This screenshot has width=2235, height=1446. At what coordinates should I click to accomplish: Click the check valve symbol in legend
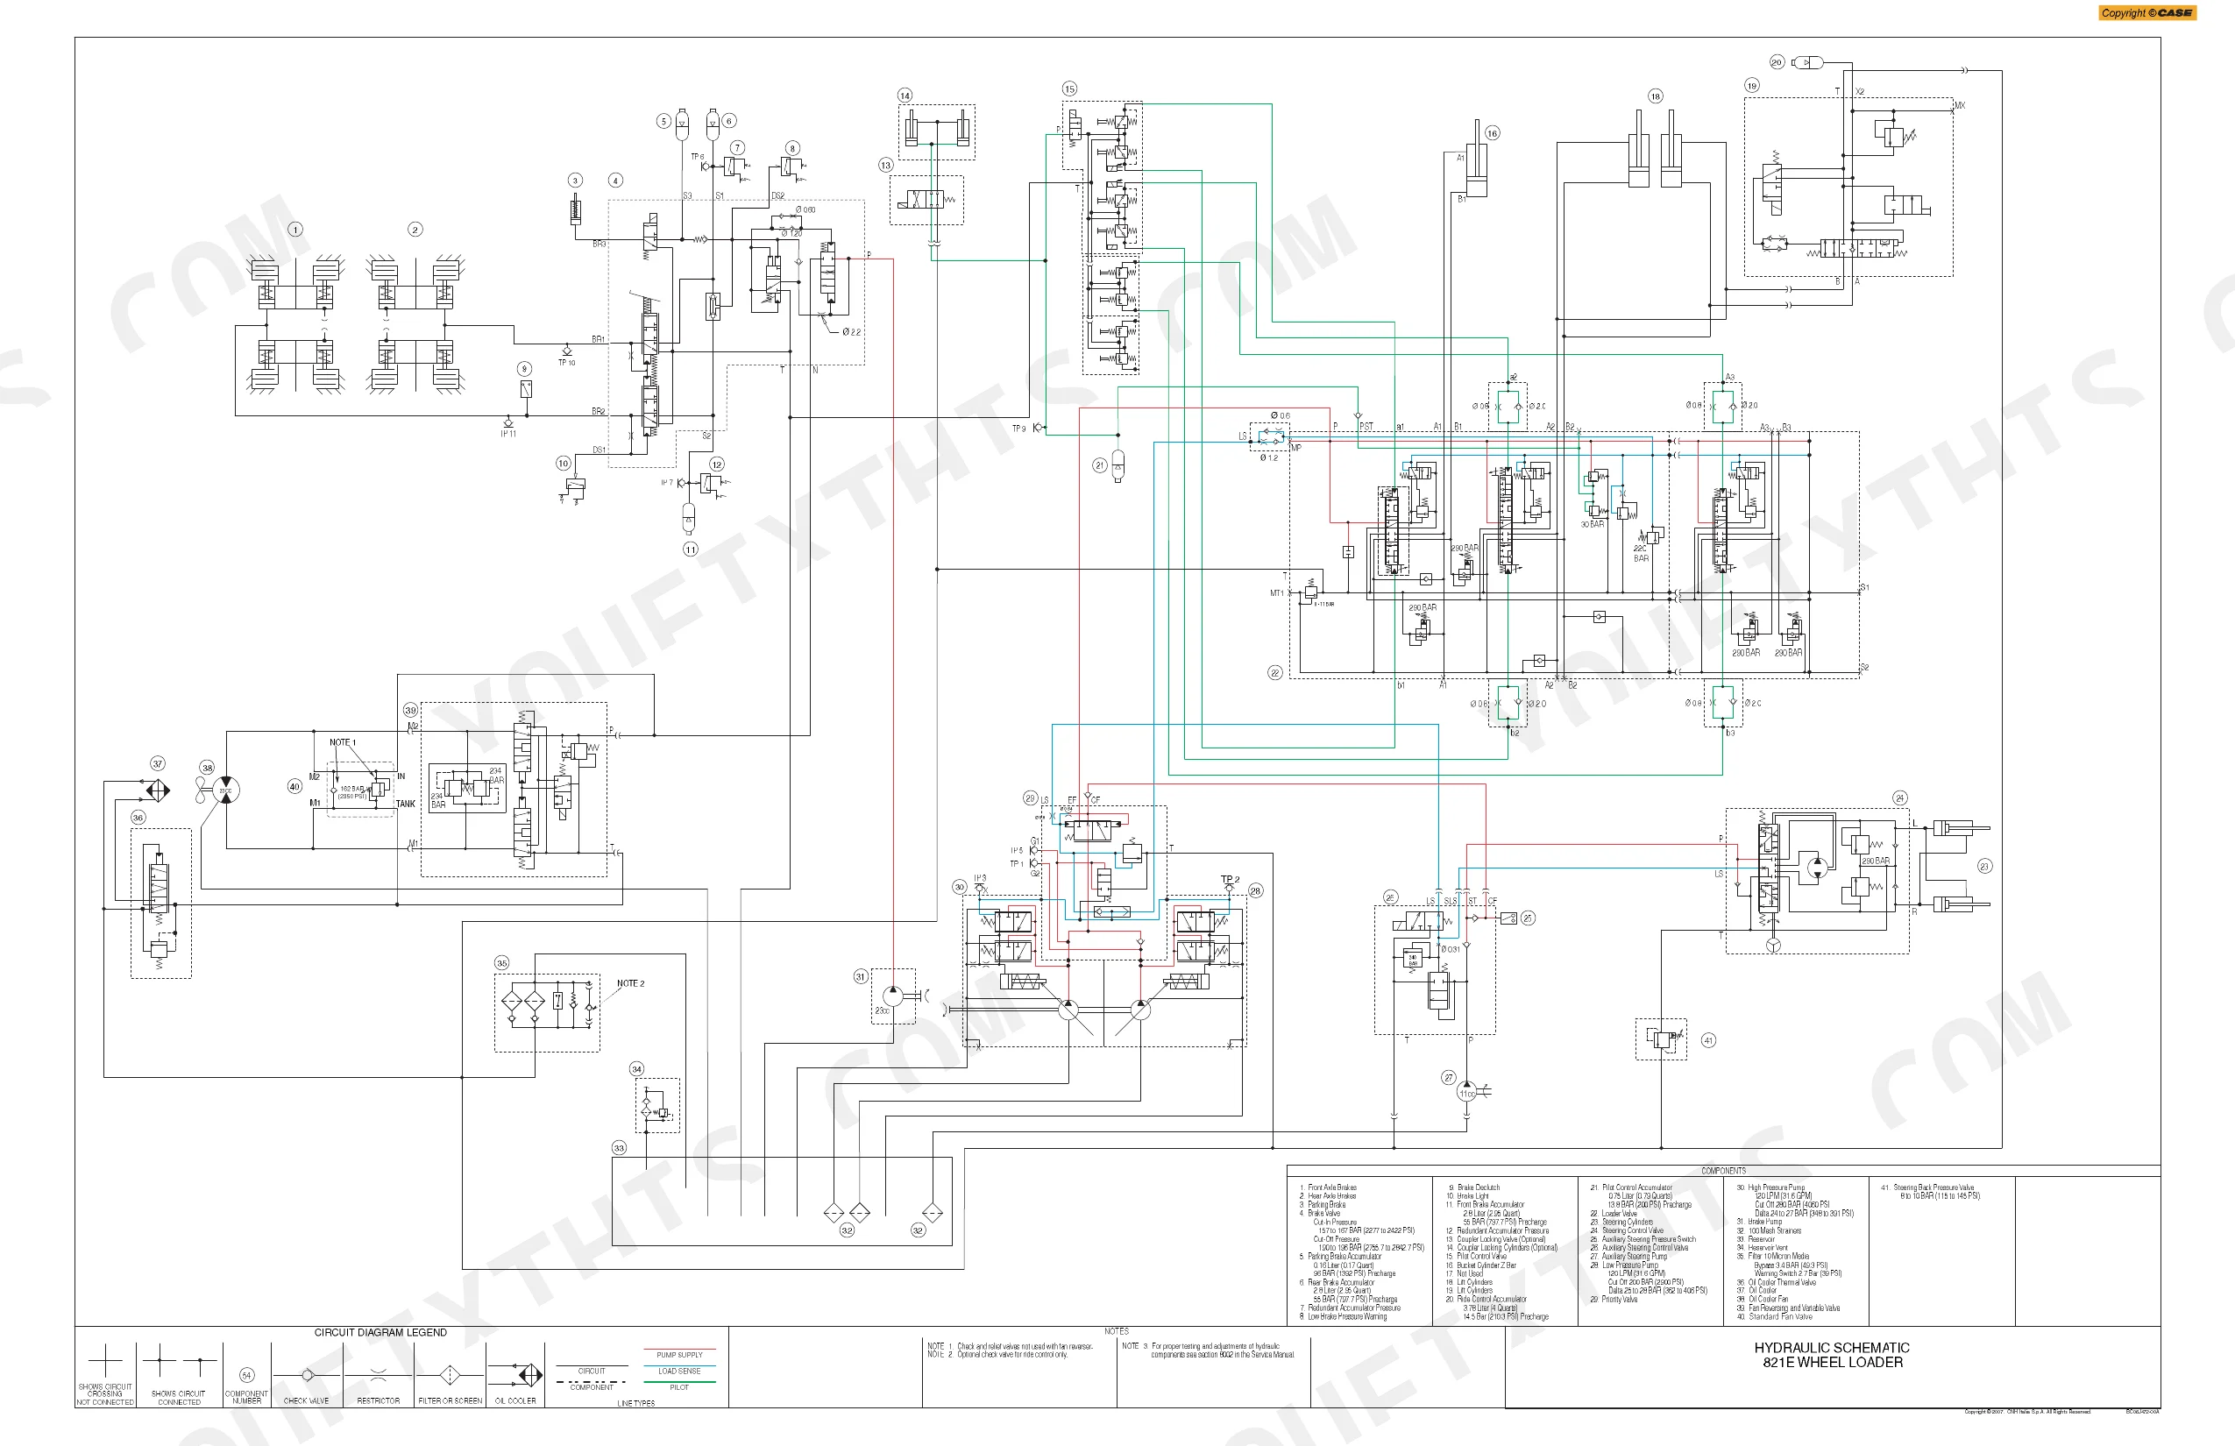307,1376
